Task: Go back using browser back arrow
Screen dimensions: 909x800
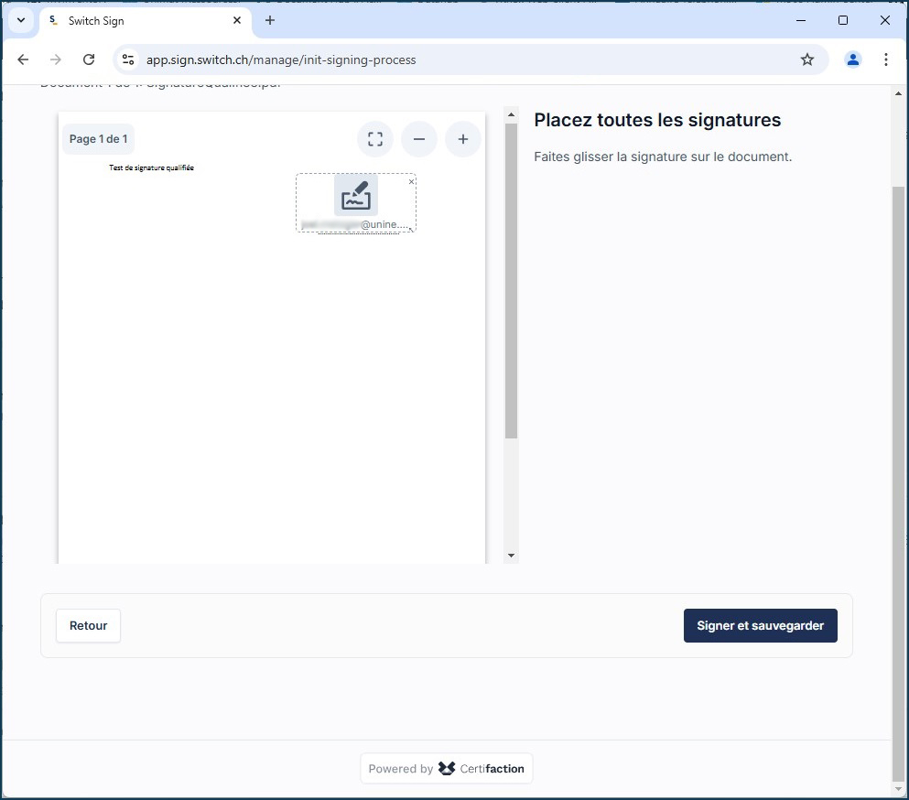Action: click(x=23, y=59)
